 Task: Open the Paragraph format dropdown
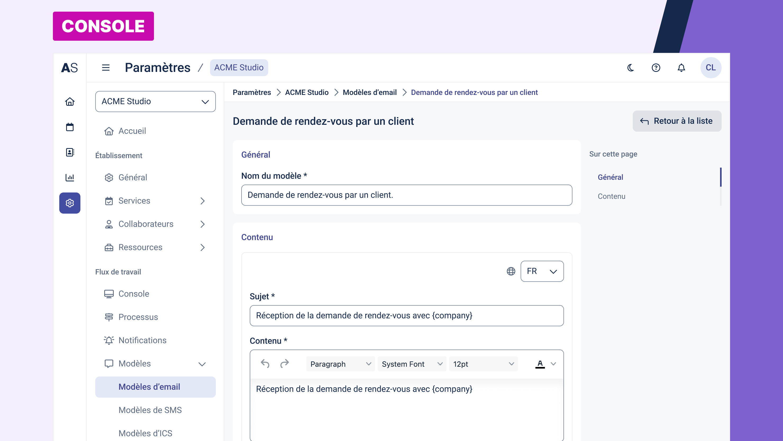pos(340,364)
